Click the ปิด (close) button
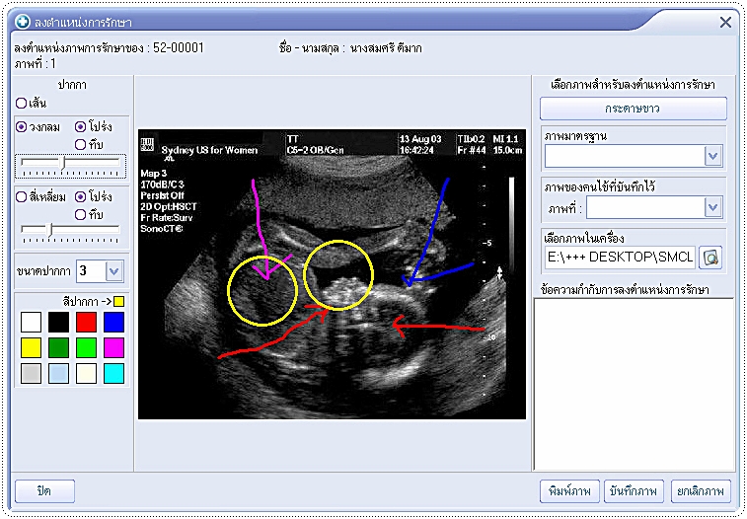 (44, 491)
